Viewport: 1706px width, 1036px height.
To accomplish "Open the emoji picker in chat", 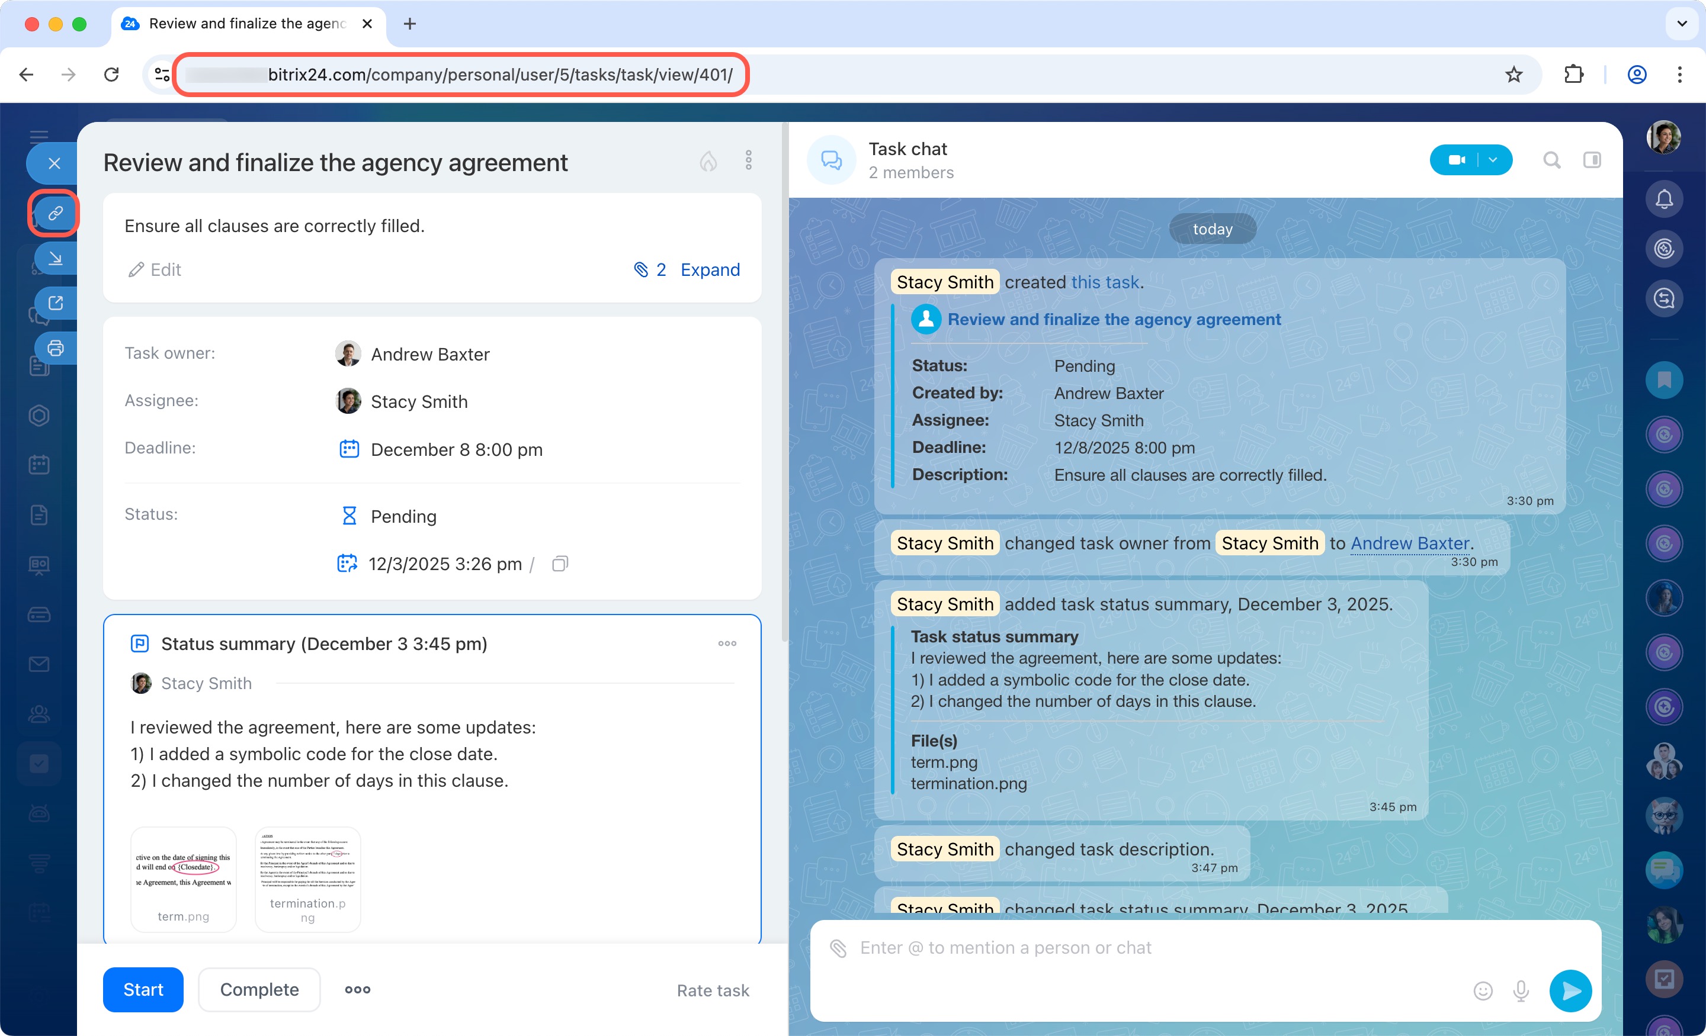I will tap(1482, 990).
